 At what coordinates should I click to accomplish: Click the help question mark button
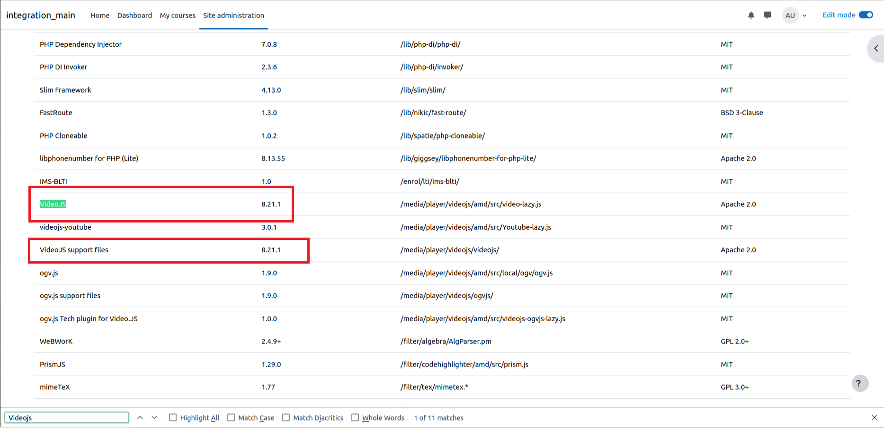pos(860,383)
